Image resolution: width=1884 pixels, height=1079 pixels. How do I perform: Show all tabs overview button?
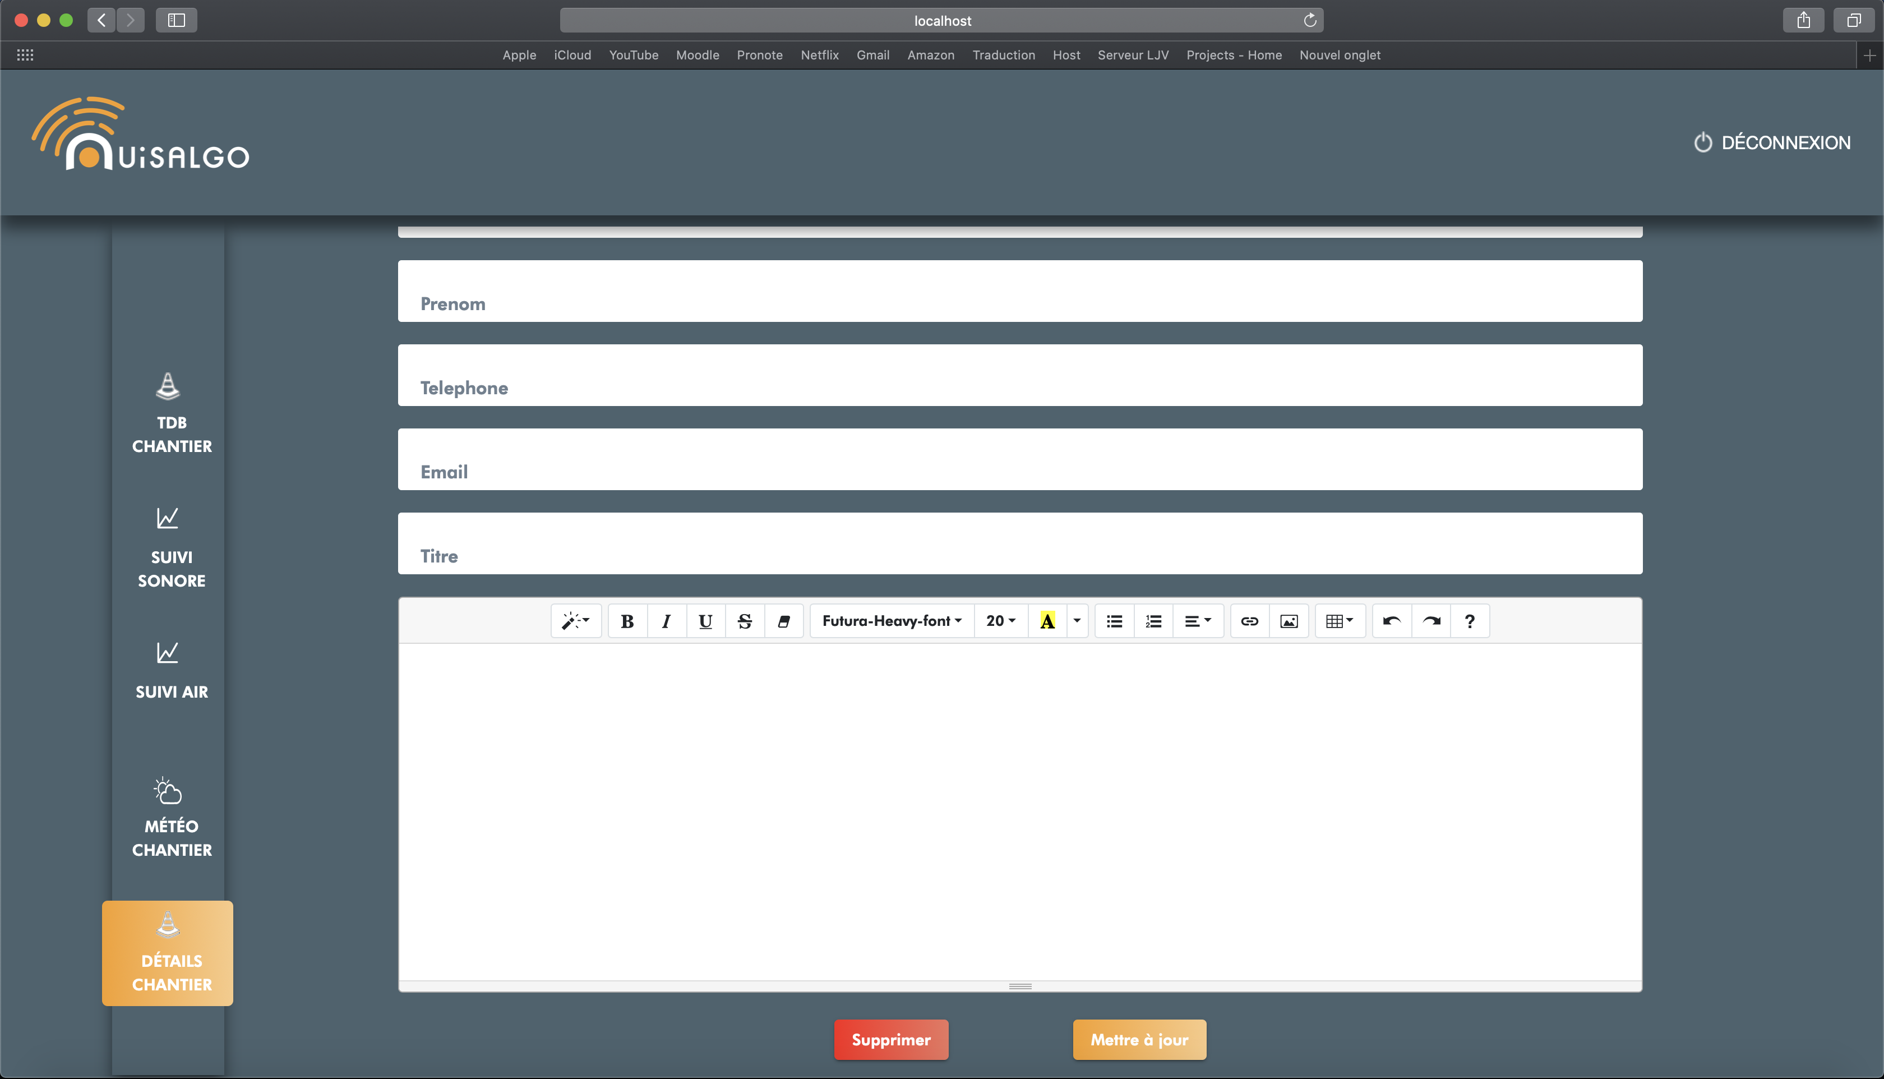(1854, 20)
